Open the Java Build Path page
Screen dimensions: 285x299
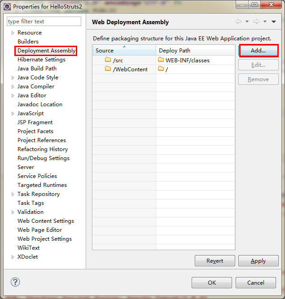[37, 69]
